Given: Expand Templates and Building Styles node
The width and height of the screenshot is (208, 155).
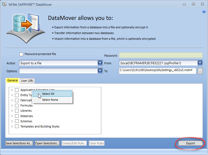Looking at the screenshot, I should 12,126.
